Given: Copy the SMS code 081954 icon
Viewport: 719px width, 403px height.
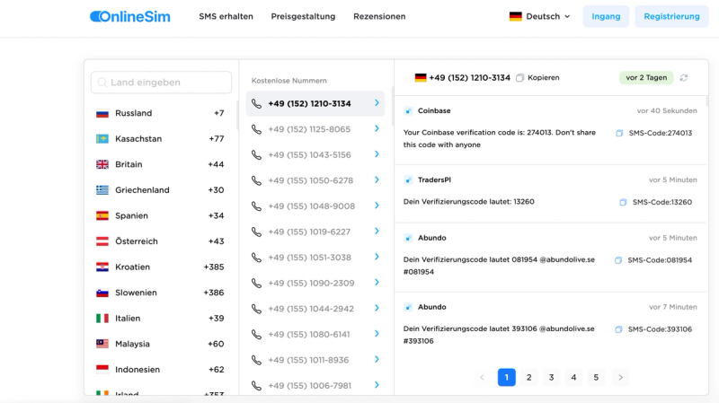Looking at the screenshot, I should (x=618, y=260).
